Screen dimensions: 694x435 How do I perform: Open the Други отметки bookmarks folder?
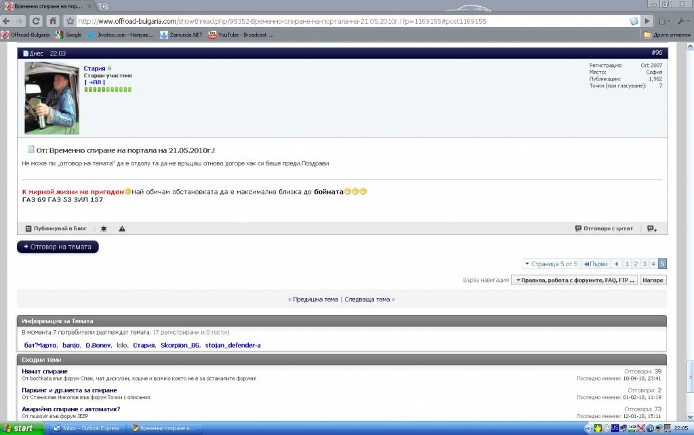pos(667,35)
